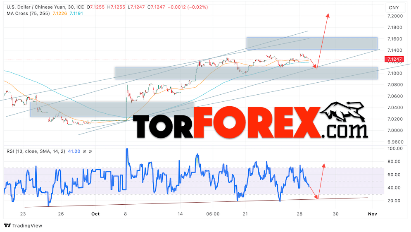Click the 7.1000 price axis label
The image size is (411, 232).
(x=395, y=73)
